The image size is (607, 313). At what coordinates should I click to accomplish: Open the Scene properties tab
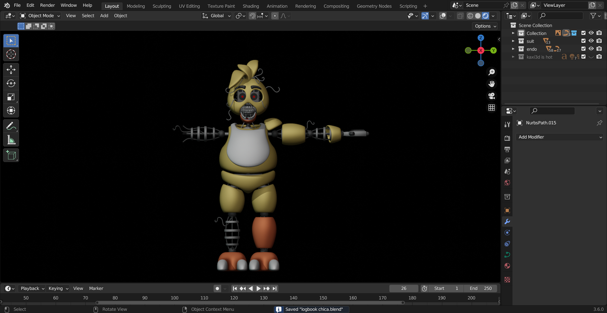point(507,172)
